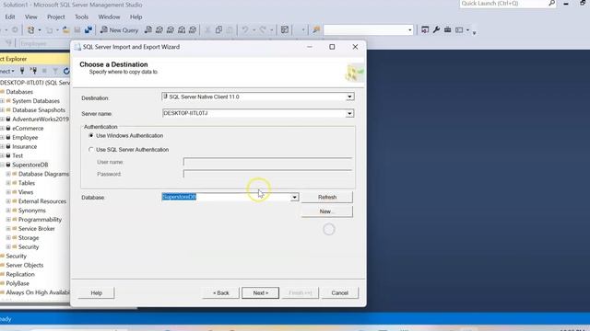Click the Database name text field
Image resolution: width=590 pixels, height=331 pixels.
226,197
